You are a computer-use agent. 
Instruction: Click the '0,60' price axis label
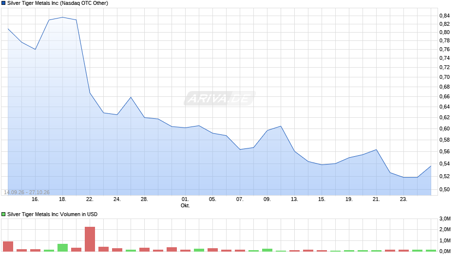tap(444, 128)
